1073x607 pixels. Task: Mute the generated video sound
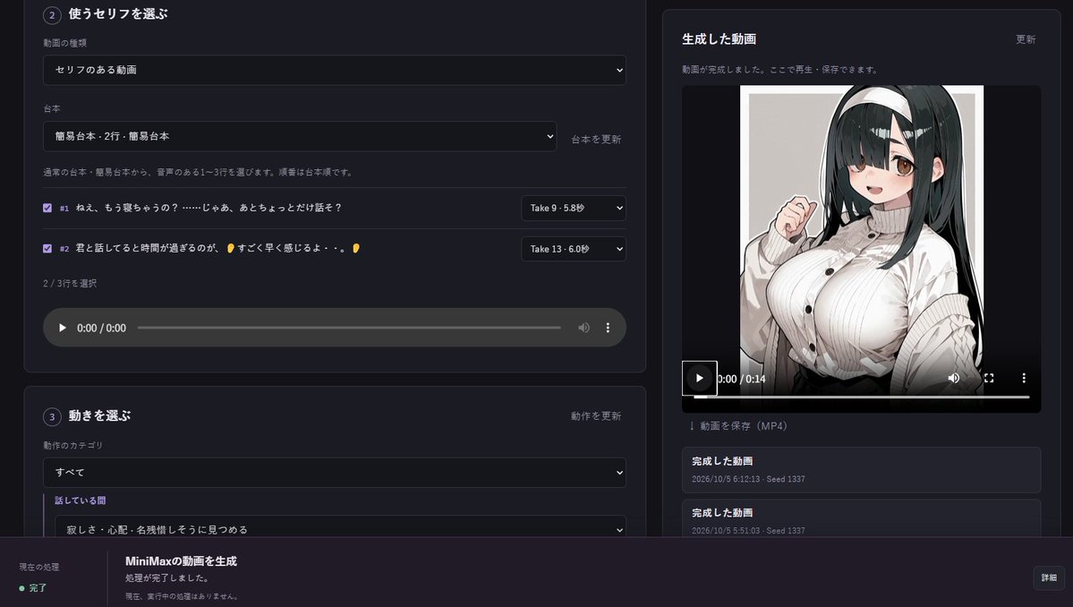[x=953, y=378]
